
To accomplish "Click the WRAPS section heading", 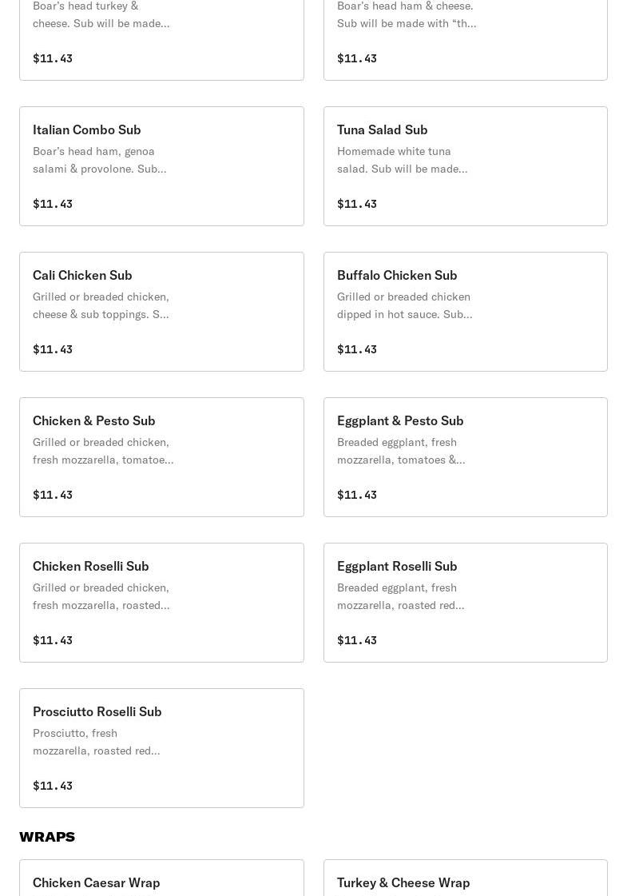I will coord(47,837).
